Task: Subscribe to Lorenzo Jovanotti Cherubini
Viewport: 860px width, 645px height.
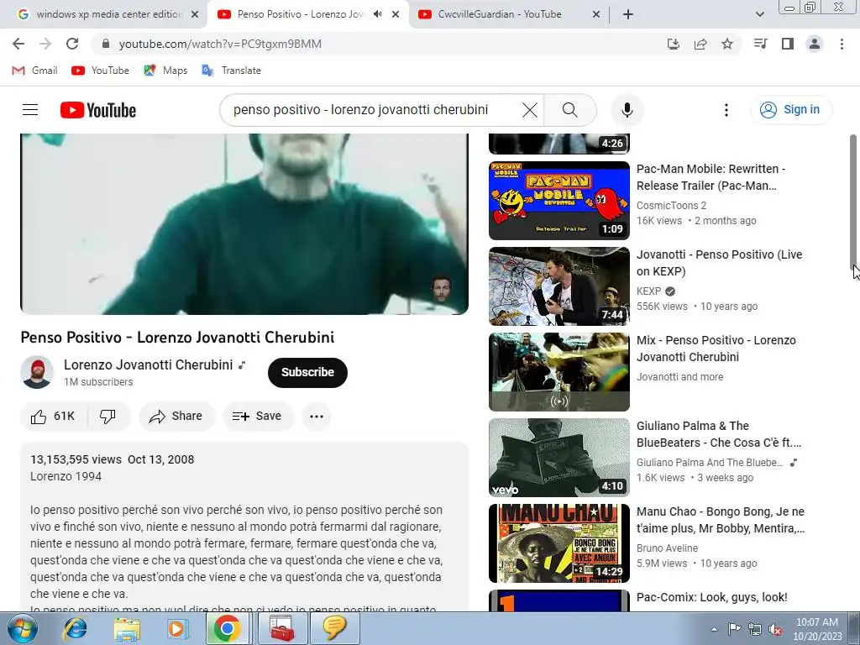Action: pos(307,372)
